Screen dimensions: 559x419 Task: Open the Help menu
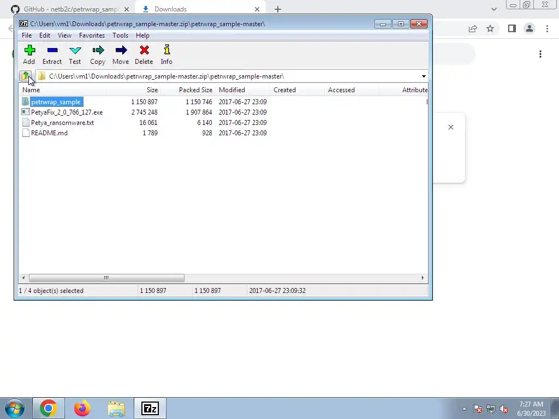coord(142,35)
